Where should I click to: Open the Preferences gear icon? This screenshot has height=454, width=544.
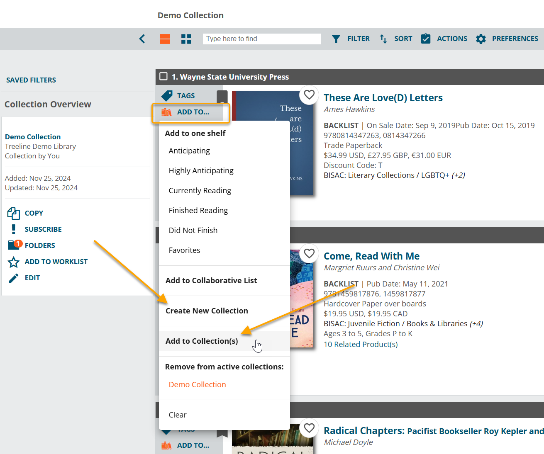pyautogui.click(x=481, y=39)
